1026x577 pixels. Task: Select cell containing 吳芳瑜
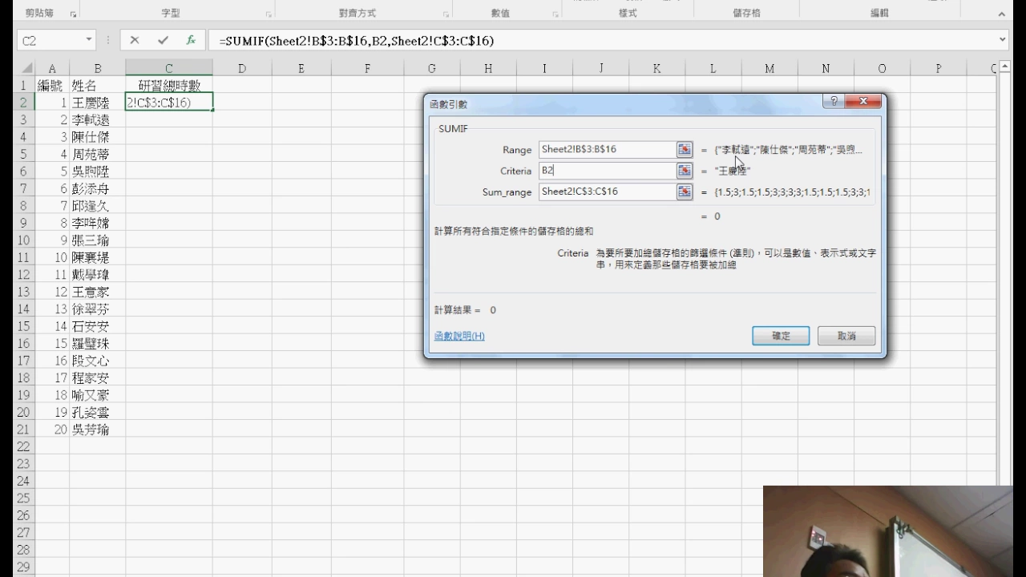coord(98,430)
